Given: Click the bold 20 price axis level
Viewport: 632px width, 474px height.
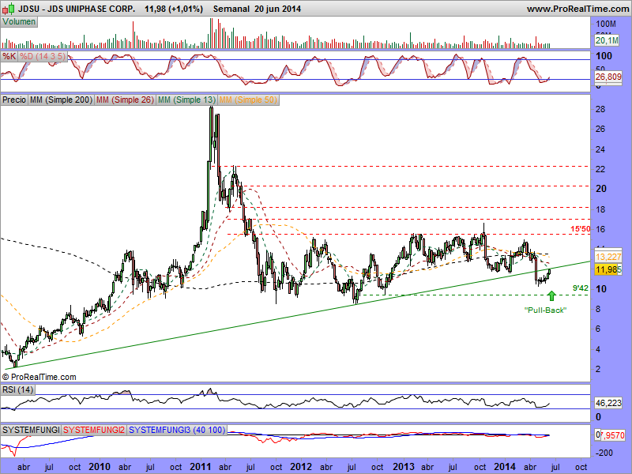Looking at the screenshot, I should [x=601, y=189].
